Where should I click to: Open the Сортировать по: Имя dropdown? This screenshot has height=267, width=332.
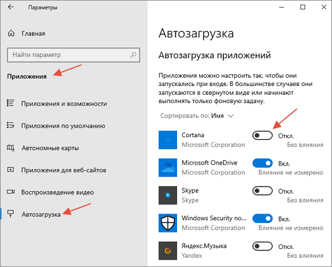pyautogui.click(x=197, y=116)
